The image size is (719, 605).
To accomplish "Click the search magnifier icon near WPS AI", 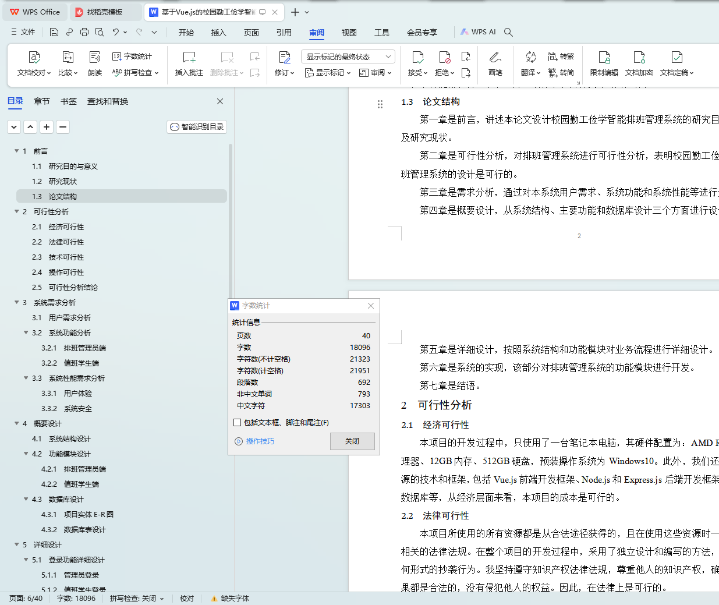I will coord(508,32).
